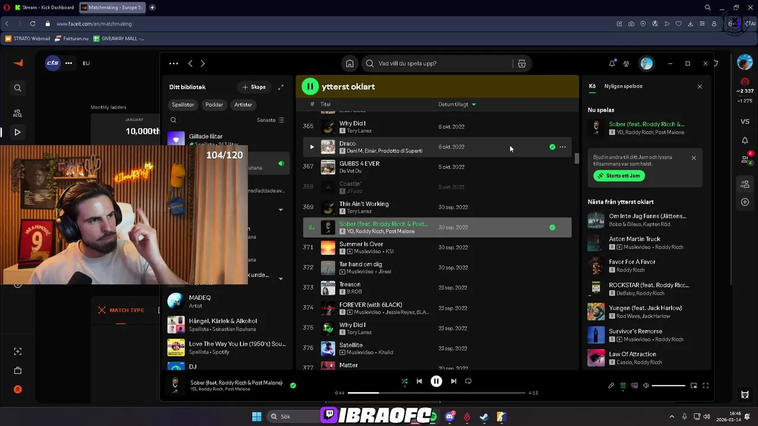Open the miniplayer icon
Image resolution: width=758 pixels, height=426 pixels.
[x=694, y=386]
